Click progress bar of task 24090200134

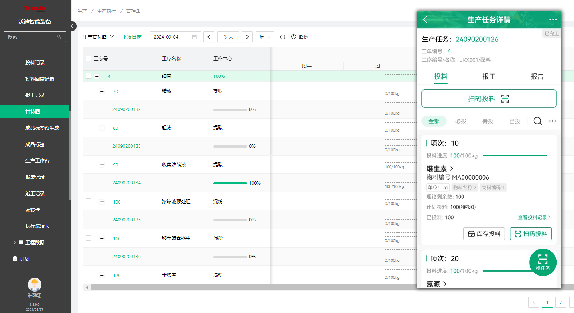pos(230,183)
